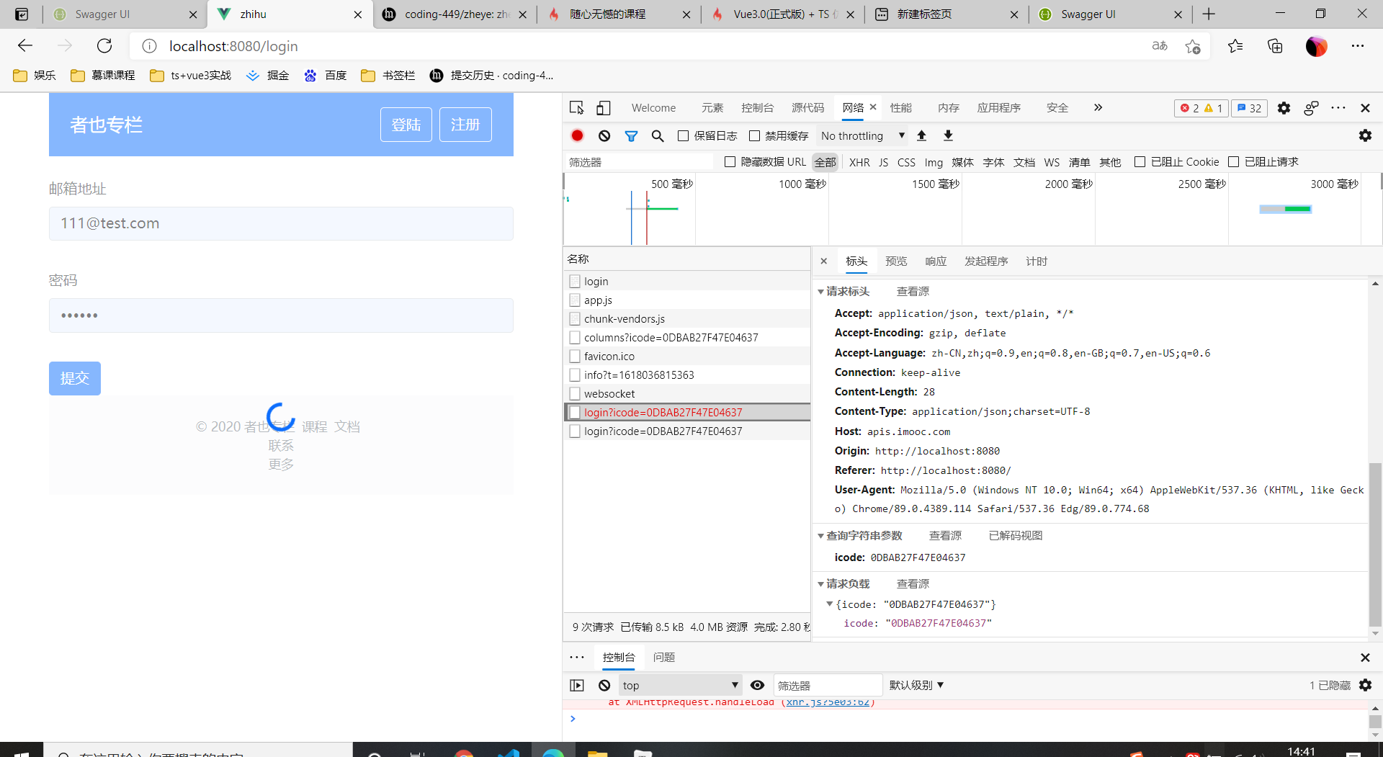Switch to the 元素 panel tab
Viewport: 1383px width, 757px height.
click(x=712, y=108)
